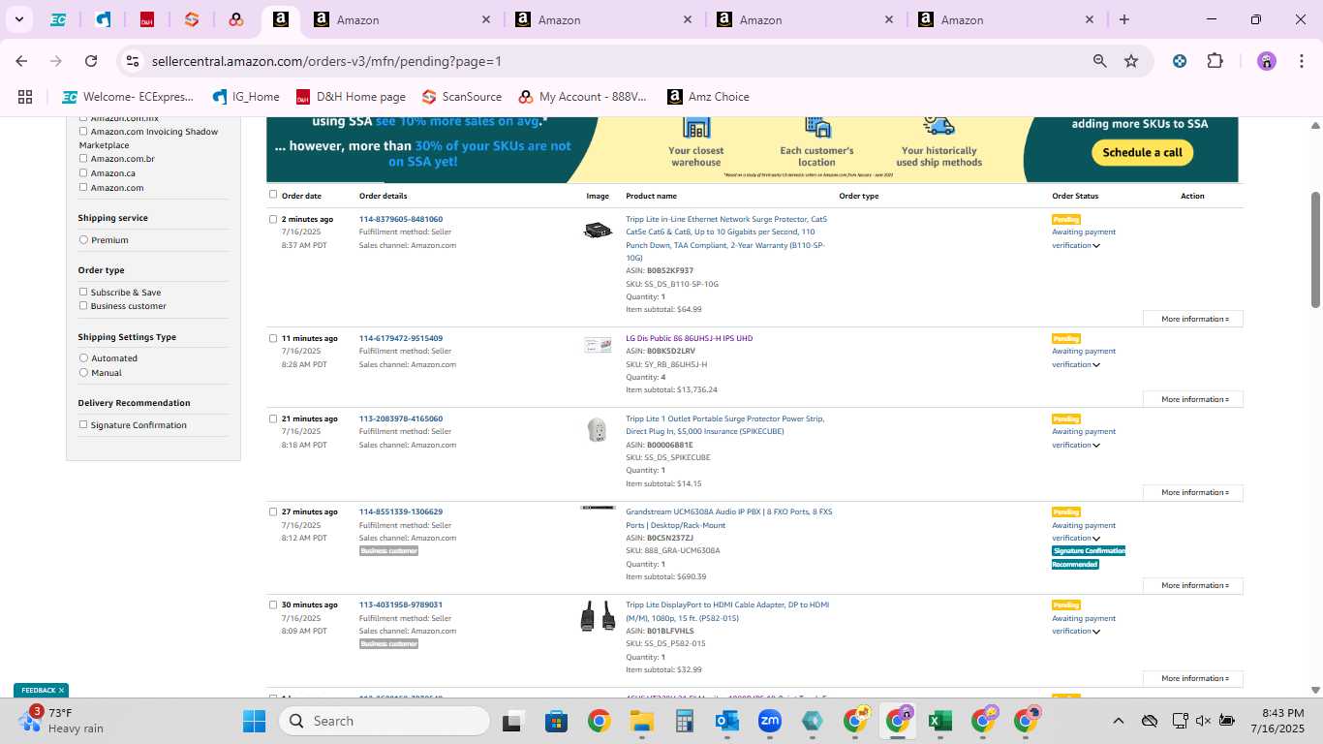Toggle the Amazon.com.br marketplace checkbox
1323x744 pixels.
[83, 159]
